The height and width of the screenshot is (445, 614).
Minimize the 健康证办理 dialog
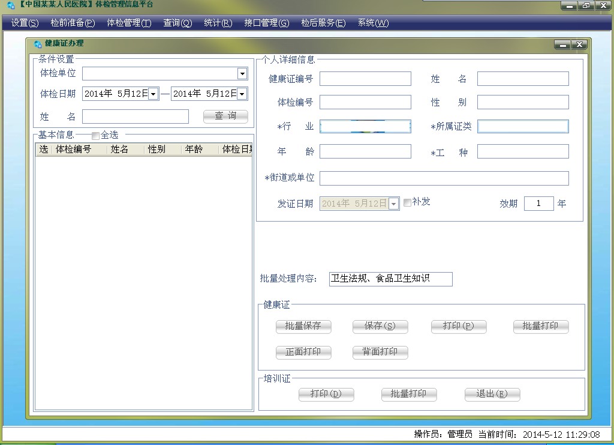click(x=562, y=44)
